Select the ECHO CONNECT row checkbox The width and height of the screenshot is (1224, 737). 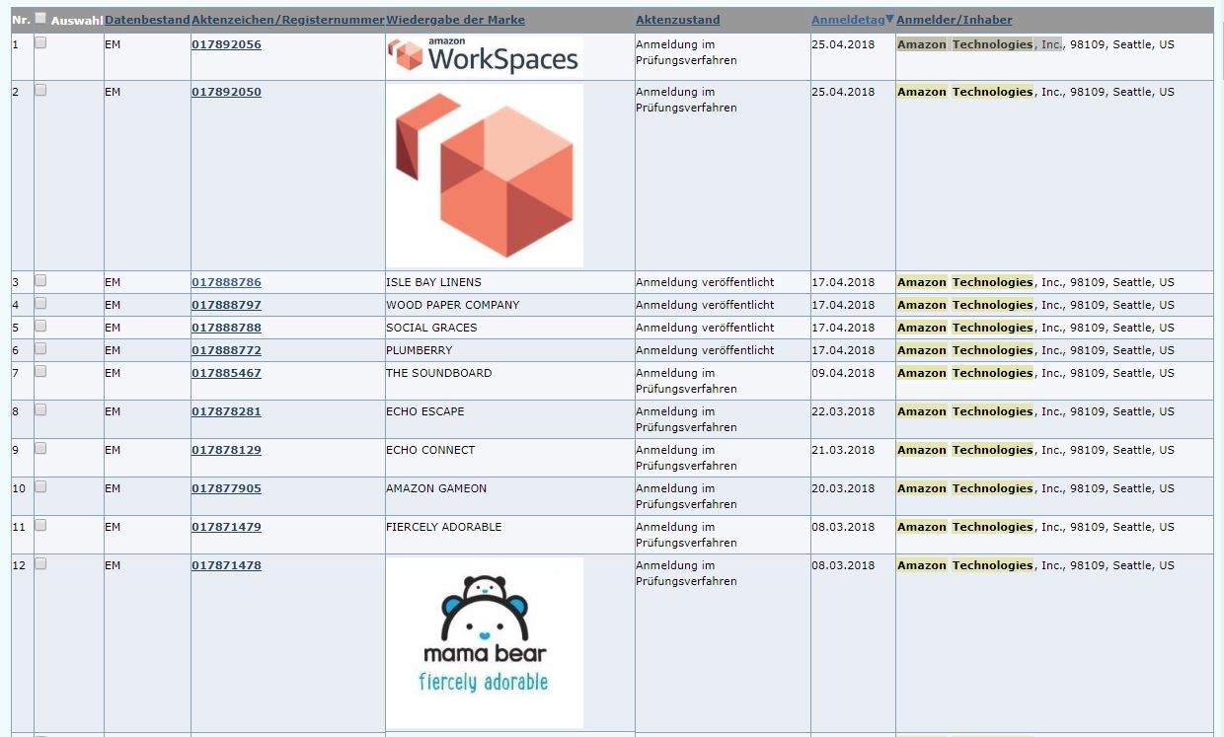coord(40,448)
